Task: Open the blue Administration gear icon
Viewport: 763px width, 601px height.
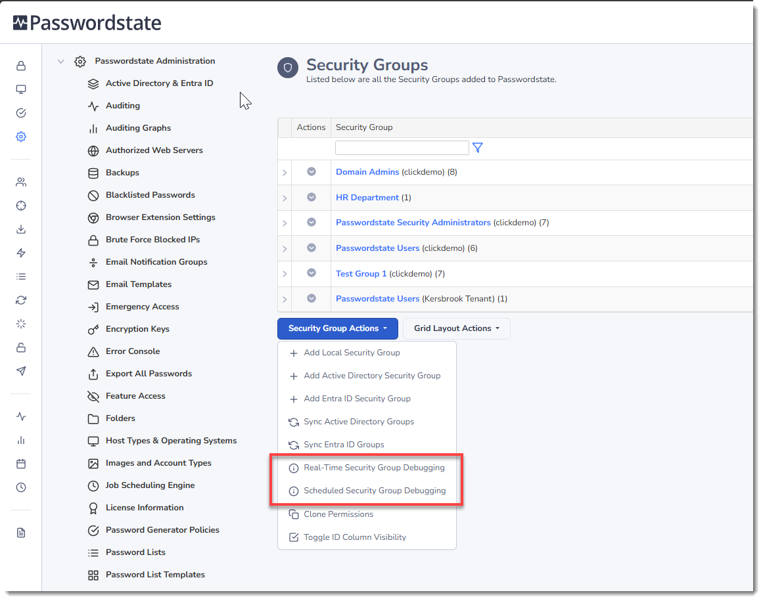Action: [21, 137]
